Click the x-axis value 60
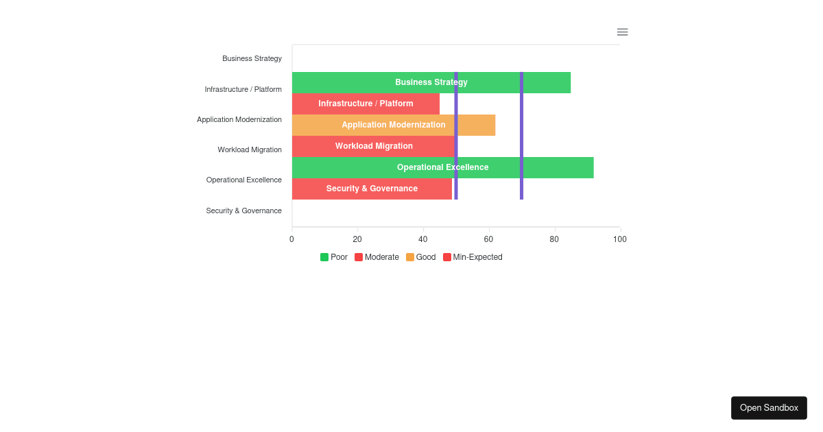This screenshot has height=432, width=823. coord(489,239)
